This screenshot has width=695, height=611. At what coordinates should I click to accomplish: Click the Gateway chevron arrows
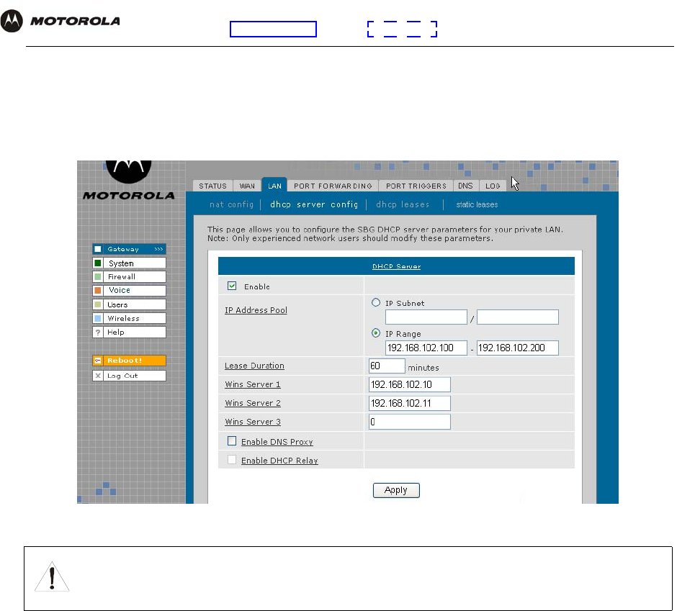click(x=158, y=249)
